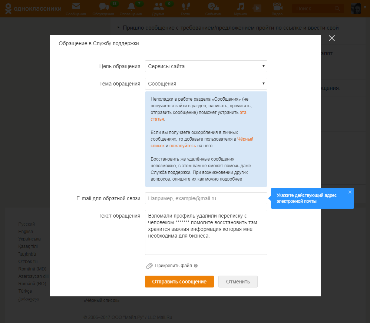Open the Гости footprints icon
Screen dimensions: 370x323
pyautogui.click(x=186, y=7)
